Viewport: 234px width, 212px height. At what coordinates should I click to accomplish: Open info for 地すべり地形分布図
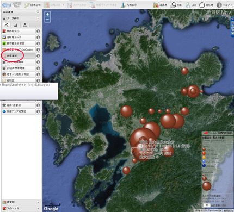point(38,74)
